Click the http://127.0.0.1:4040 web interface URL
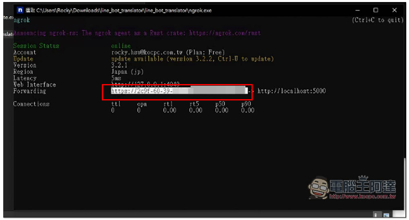409x220 pixels. [x=145, y=84]
